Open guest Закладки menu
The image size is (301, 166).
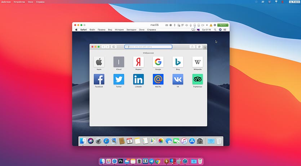pos(131,30)
